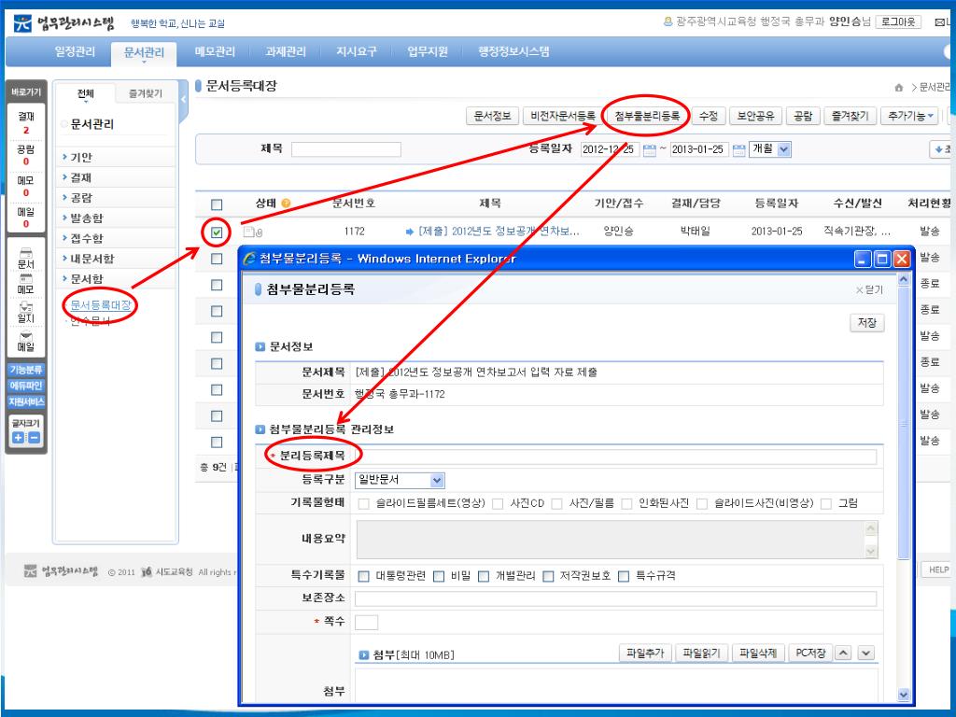This screenshot has height=717, width=956.
Task: Open the 등록구분 일반문서 dropdown
Action: [x=400, y=481]
